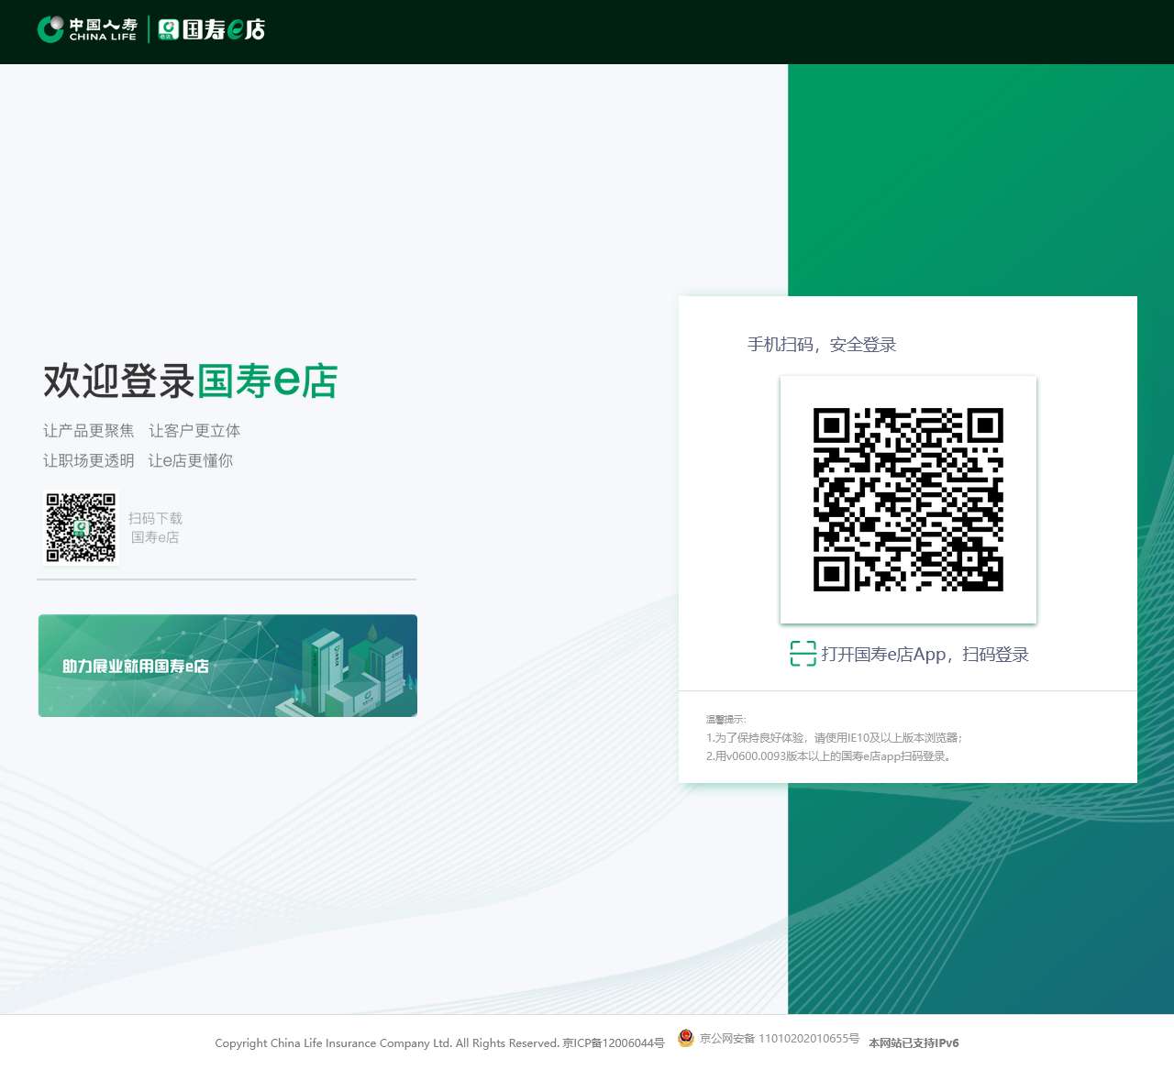
Task: Open the 京公网安备 11010202010655号 link
Action: [x=779, y=1039]
